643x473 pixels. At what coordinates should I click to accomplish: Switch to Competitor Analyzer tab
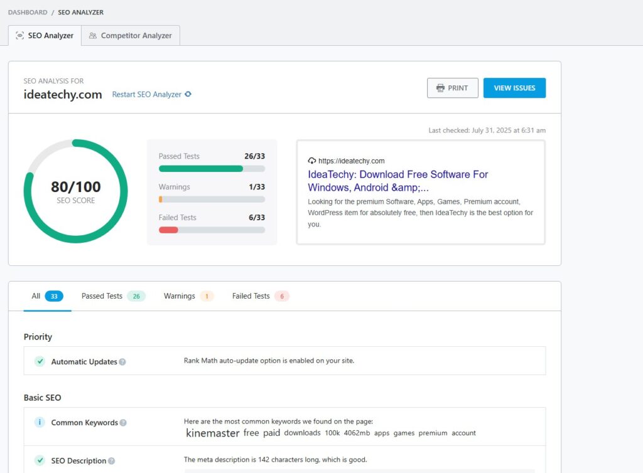click(131, 36)
